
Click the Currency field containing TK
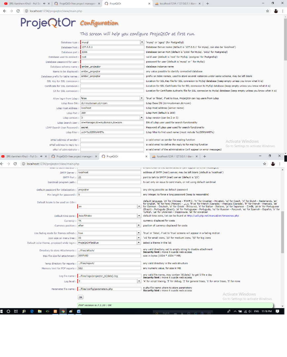point(109,220)
